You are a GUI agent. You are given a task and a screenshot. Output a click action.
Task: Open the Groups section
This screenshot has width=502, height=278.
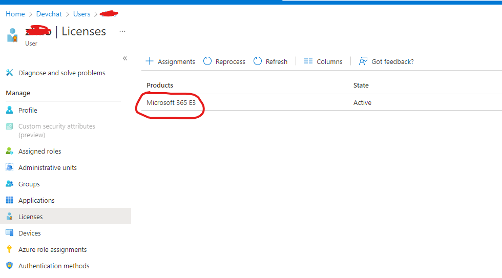click(x=29, y=184)
